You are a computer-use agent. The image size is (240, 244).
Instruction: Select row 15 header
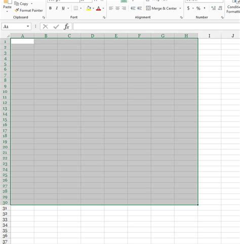click(x=5, y=119)
